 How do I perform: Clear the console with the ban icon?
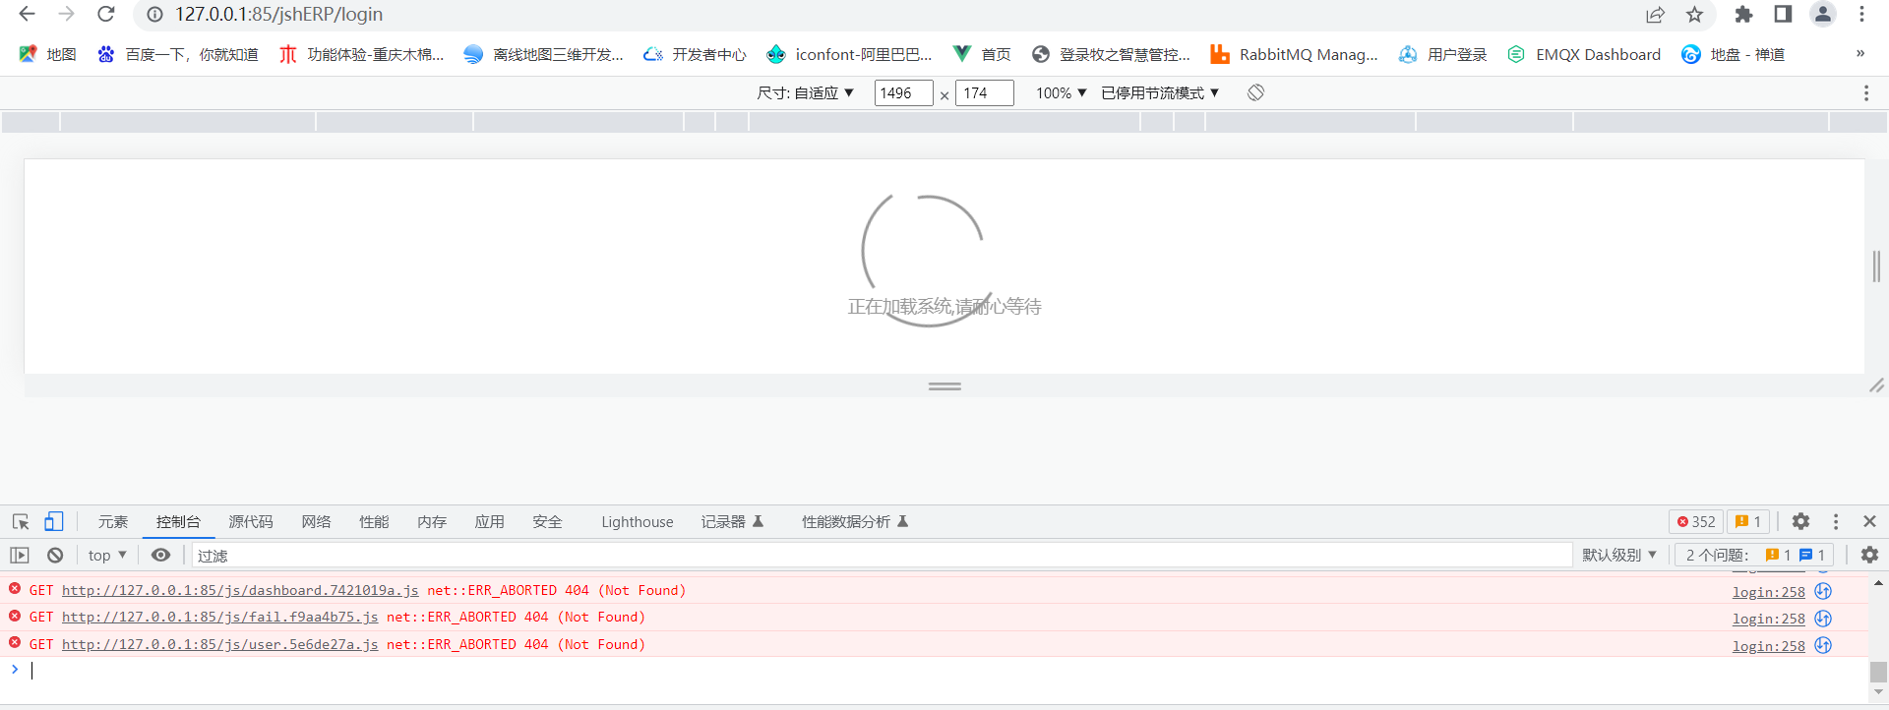coord(55,555)
